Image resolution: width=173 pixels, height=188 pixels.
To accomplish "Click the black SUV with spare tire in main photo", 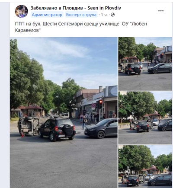I will 57,129.
